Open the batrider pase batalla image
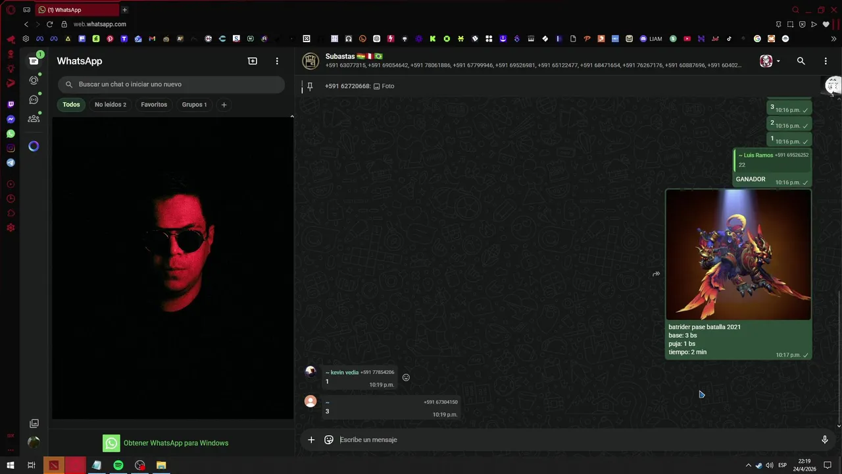Viewport: 842px width, 474px height. [x=739, y=255]
